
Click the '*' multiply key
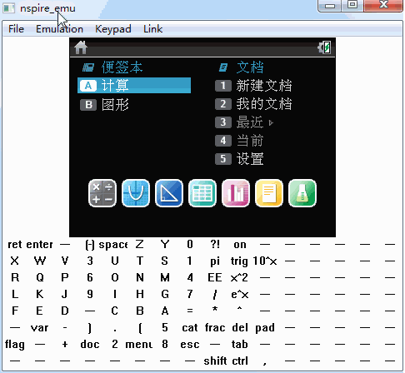[x=215, y=309]
